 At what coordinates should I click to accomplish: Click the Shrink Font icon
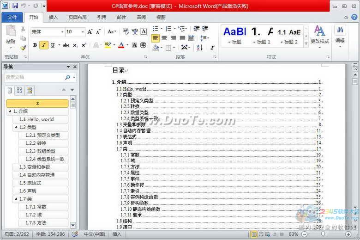click(x=98, y=32)
